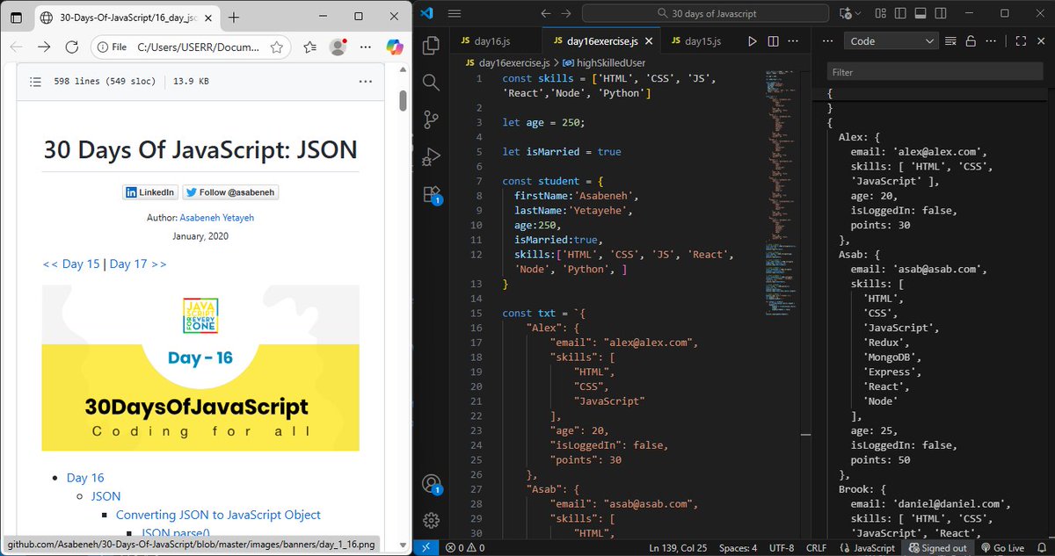This screenshot has height=556, width=1055.
Task: Open a new tab in Edge
Action: (233, 17)
